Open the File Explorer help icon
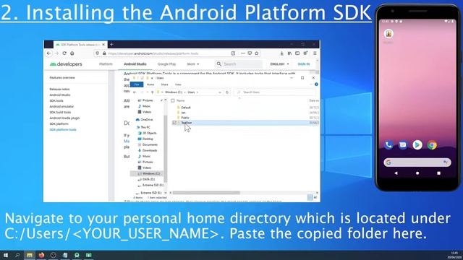Image resolution: width=463 pixels, height=260 pixels. (x=316, y=84)
